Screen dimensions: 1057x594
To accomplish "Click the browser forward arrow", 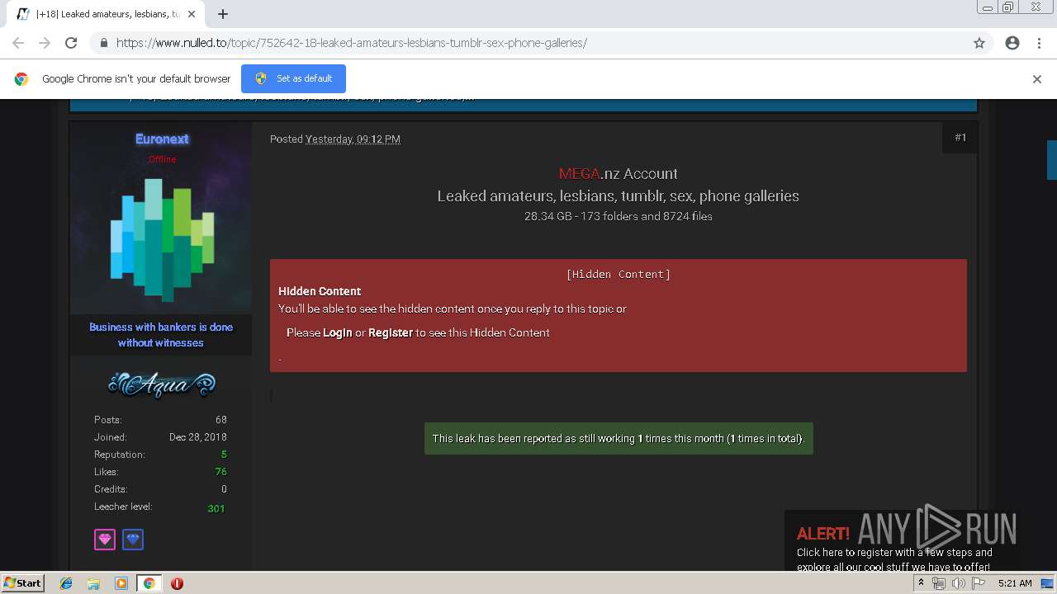I will click(45, 43).
